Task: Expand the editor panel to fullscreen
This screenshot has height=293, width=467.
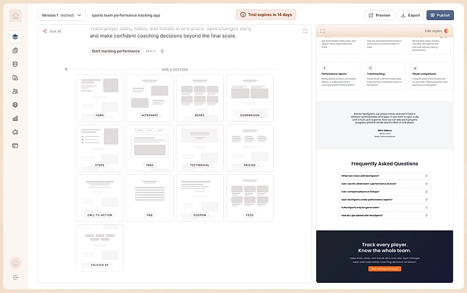Action: 305,31
